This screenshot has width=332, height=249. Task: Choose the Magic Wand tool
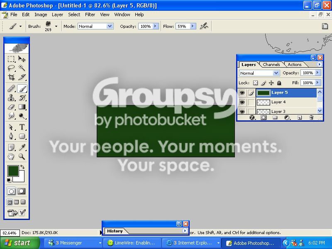point(22,68)
